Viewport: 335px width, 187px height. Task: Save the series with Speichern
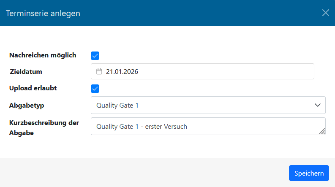(x=309, y=173)
